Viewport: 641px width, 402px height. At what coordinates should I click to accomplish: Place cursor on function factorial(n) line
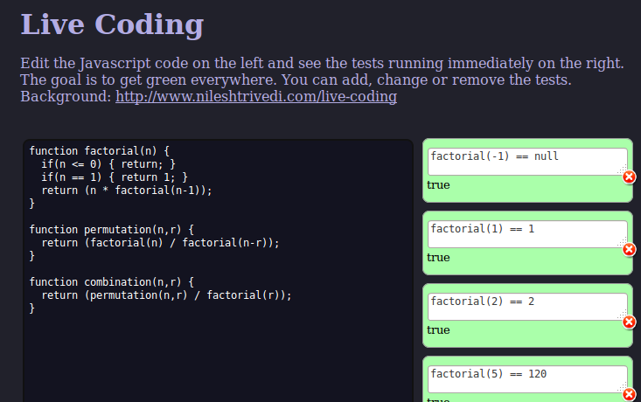click(100, 150)
